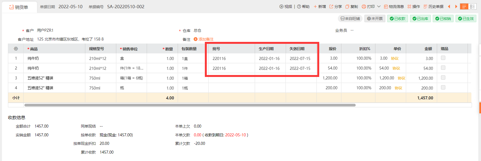Tick the 赠品 checkbox for row 4
This screenshot has height=161, width=481.
pyautogui.click(x=443, y=88)
